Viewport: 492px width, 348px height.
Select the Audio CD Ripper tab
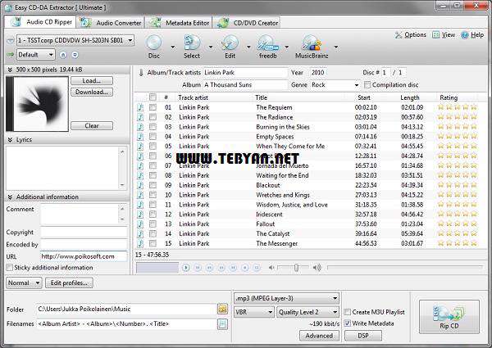tap(40, 22)
